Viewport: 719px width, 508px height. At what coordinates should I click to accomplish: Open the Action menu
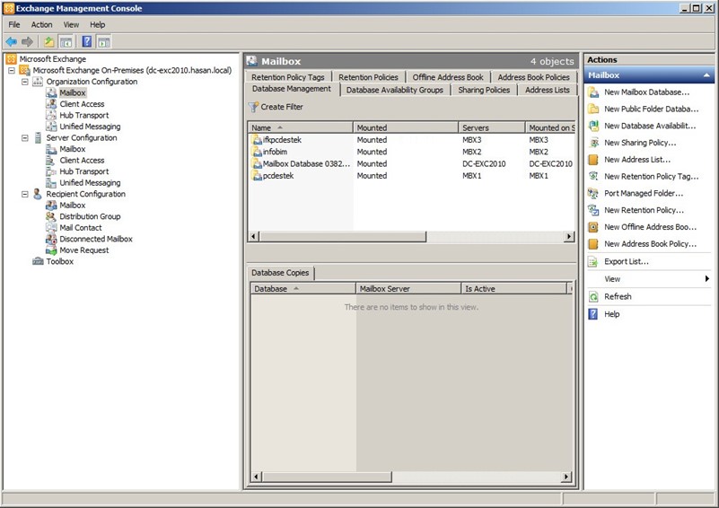pos(41,25)
